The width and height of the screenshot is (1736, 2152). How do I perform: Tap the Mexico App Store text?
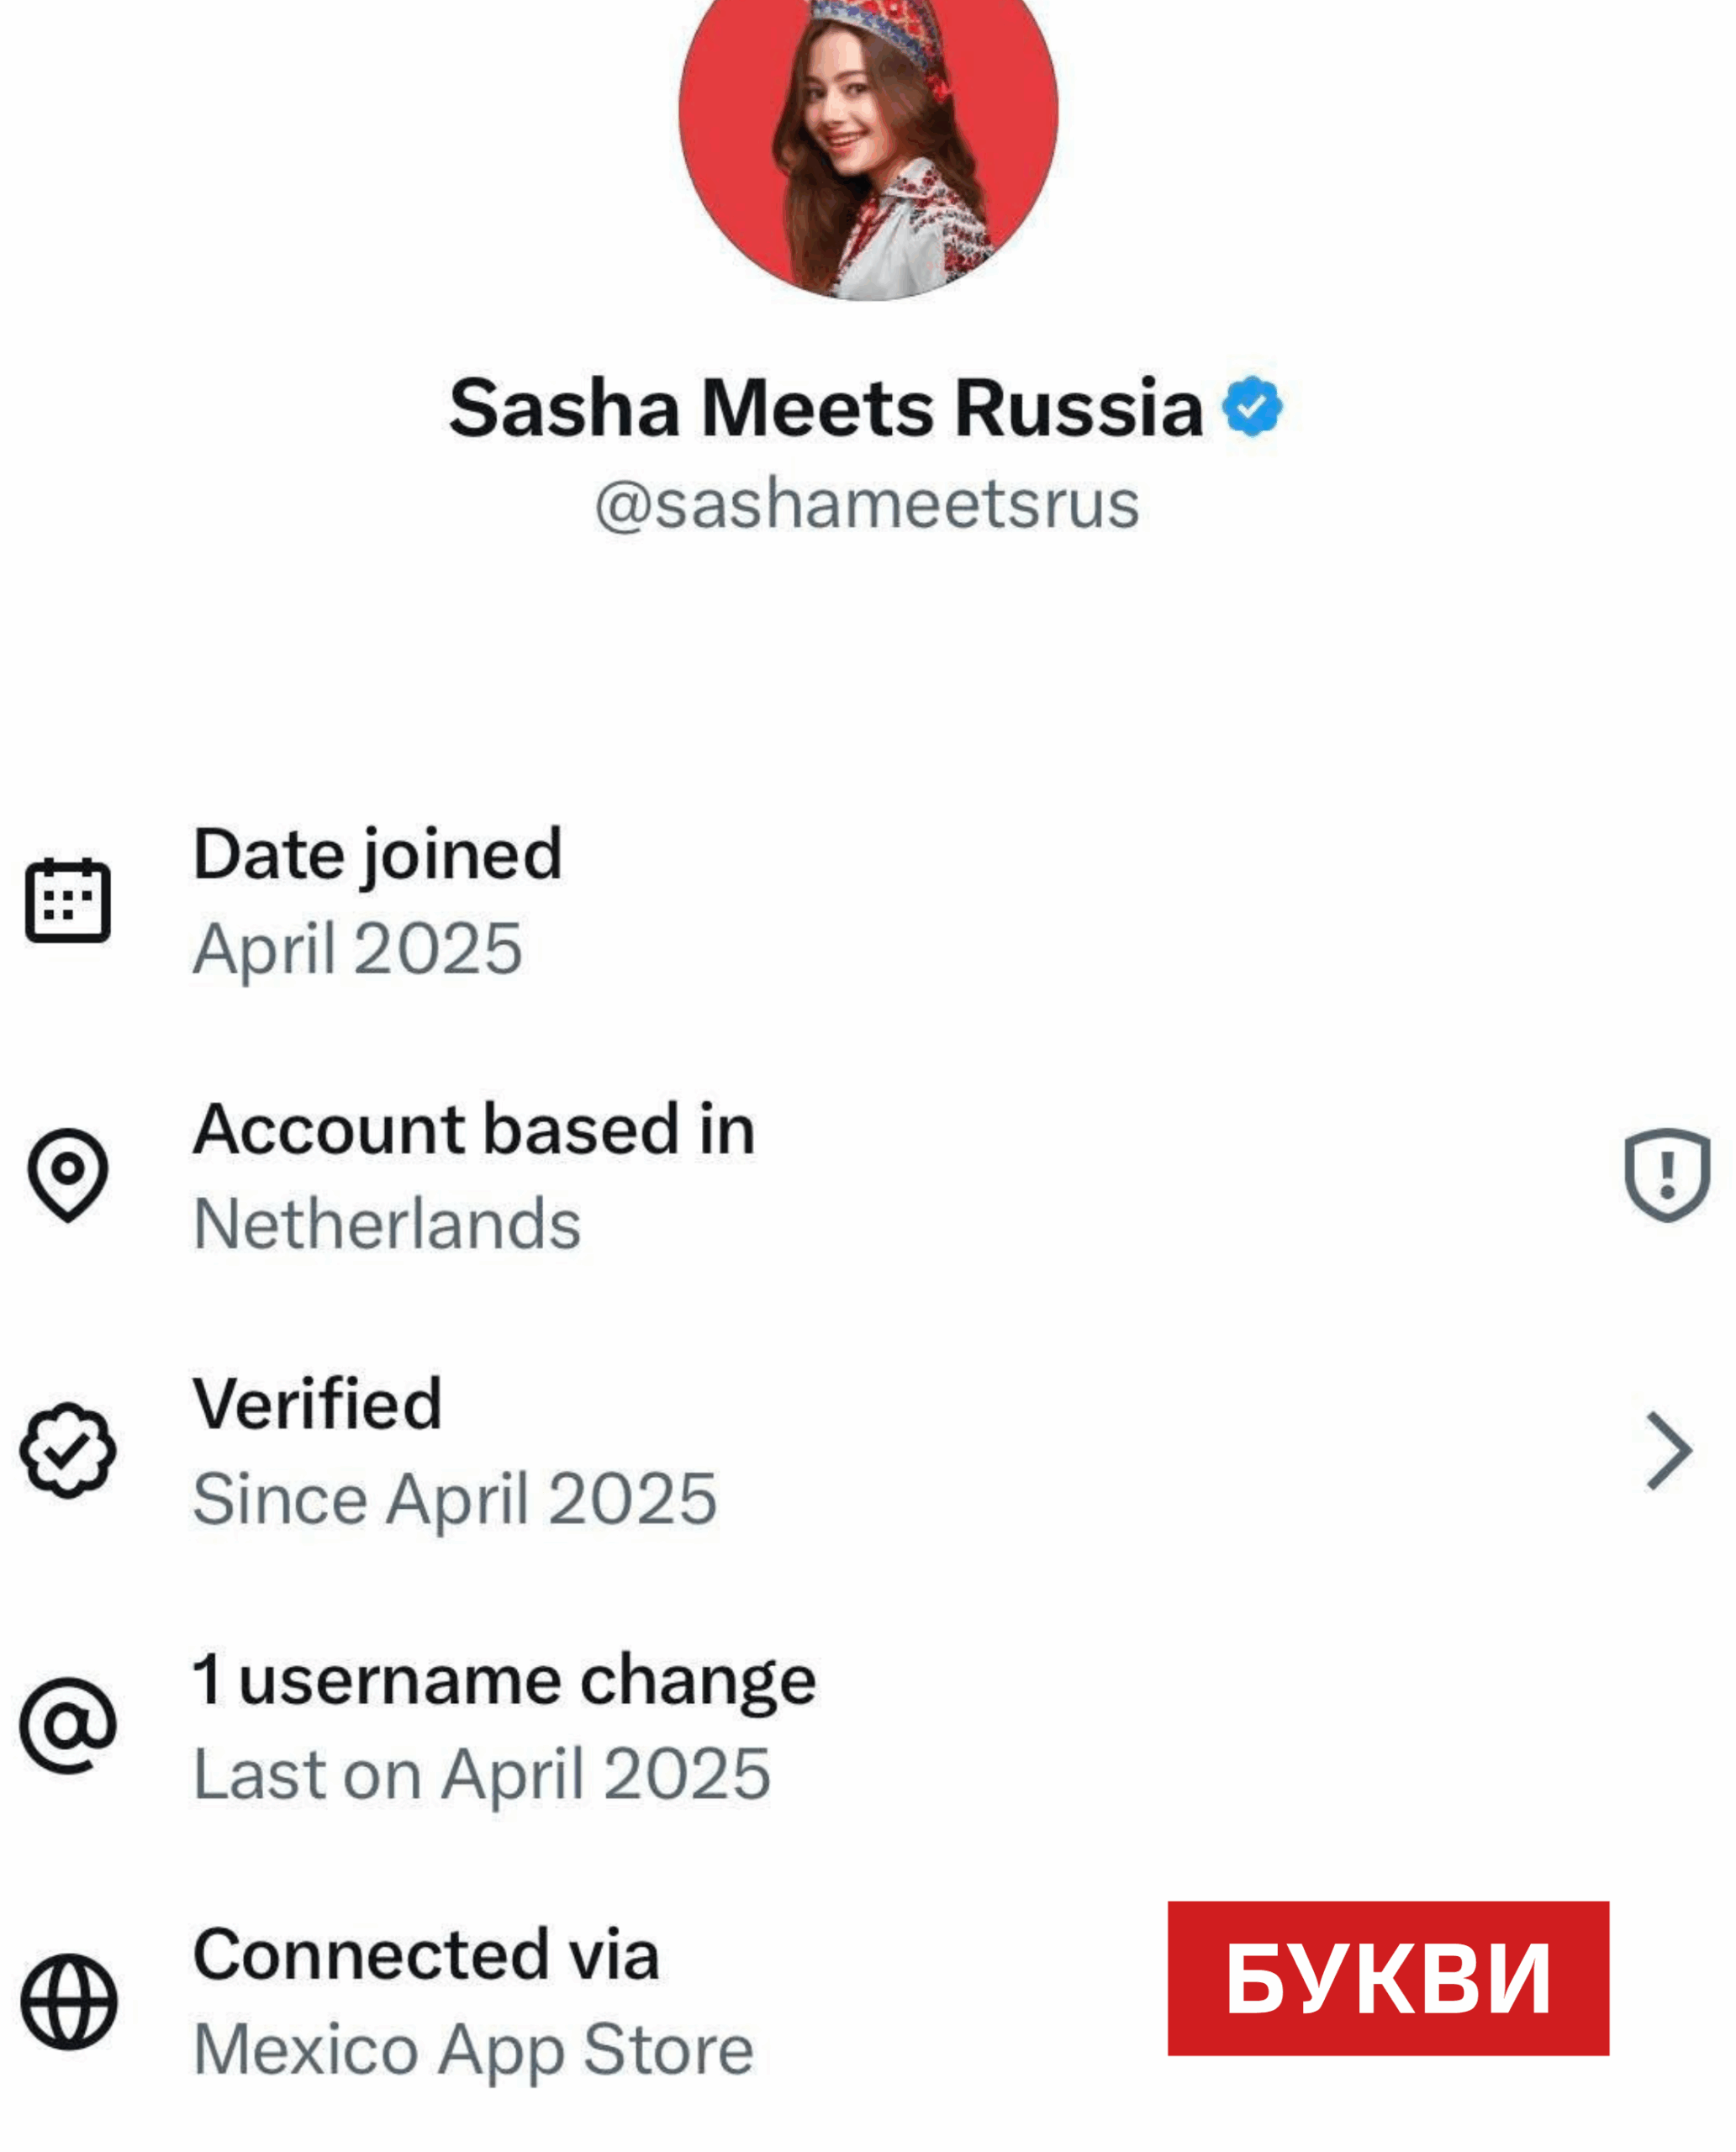point(473,2050)
